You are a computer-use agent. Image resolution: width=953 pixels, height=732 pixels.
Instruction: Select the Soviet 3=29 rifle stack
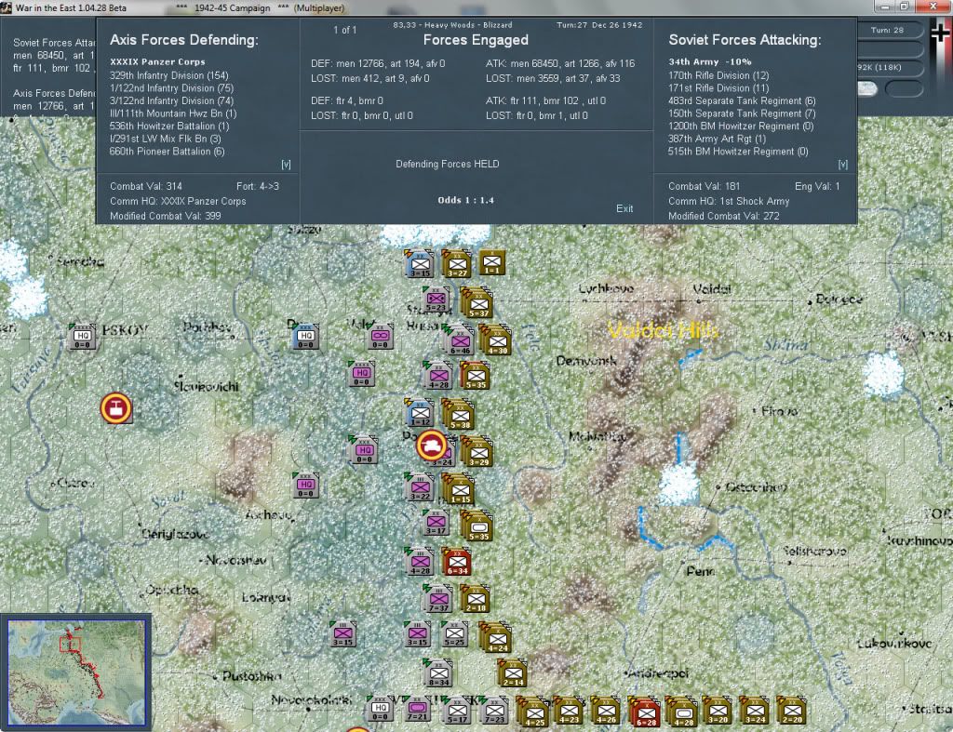pyautogui.click(x=477, y=452)
